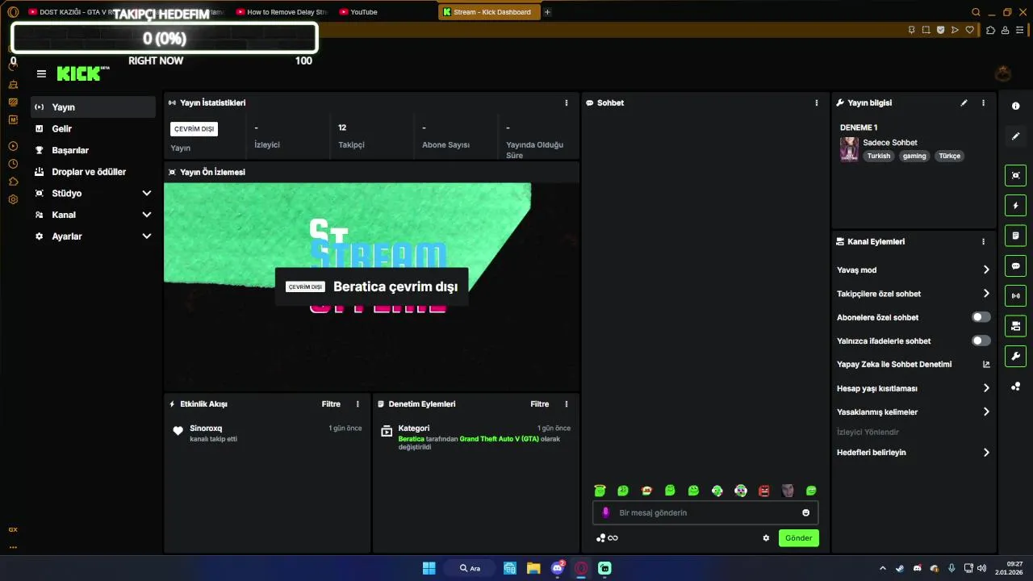This screenshot has width=1033, height=581.
Task: Open the Filtre filter in Denetim Eylemleri
Action: [x=539, y=403]
